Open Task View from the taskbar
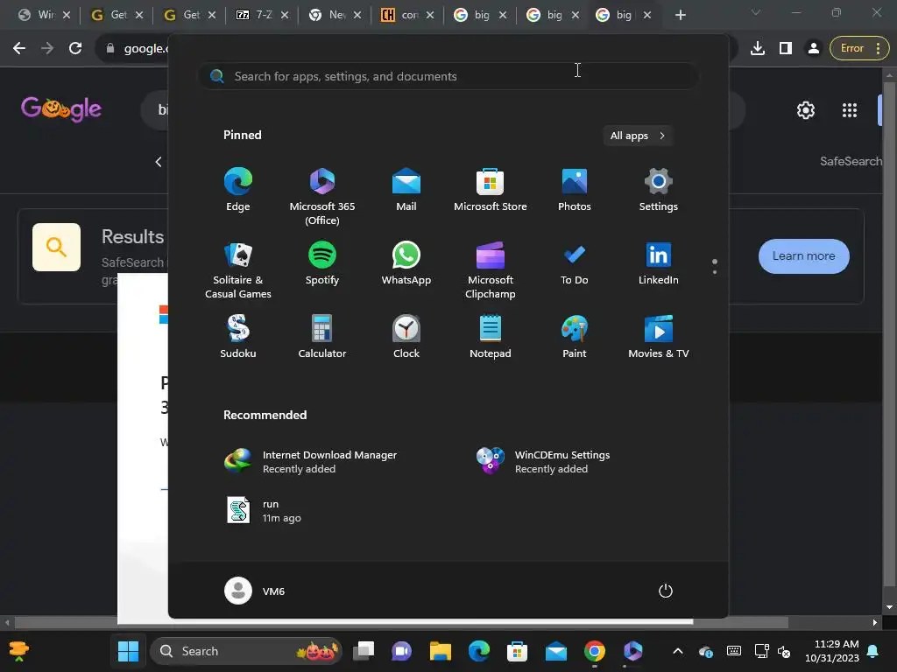This screenshot has height=672, width=897. coord(364,651)
